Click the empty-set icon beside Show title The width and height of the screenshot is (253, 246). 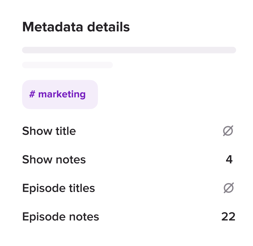pyautogui.click(x=228, y=131)
